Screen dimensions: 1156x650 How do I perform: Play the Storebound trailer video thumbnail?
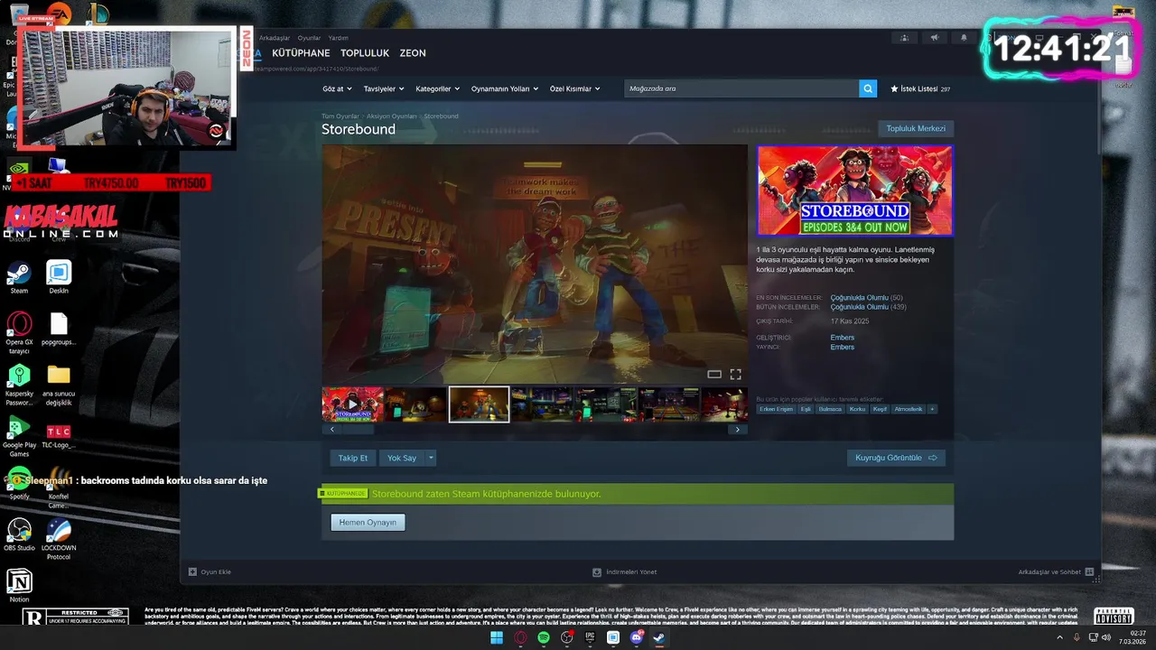click(x=353, y=404)
